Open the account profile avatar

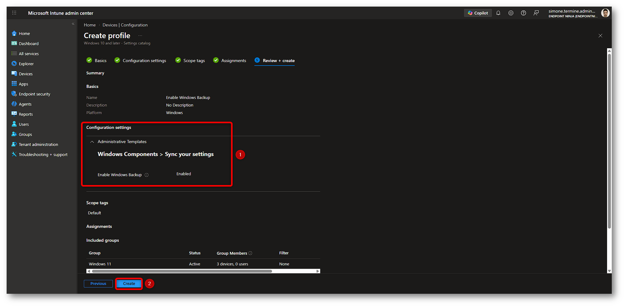click(x=605, y=13)
